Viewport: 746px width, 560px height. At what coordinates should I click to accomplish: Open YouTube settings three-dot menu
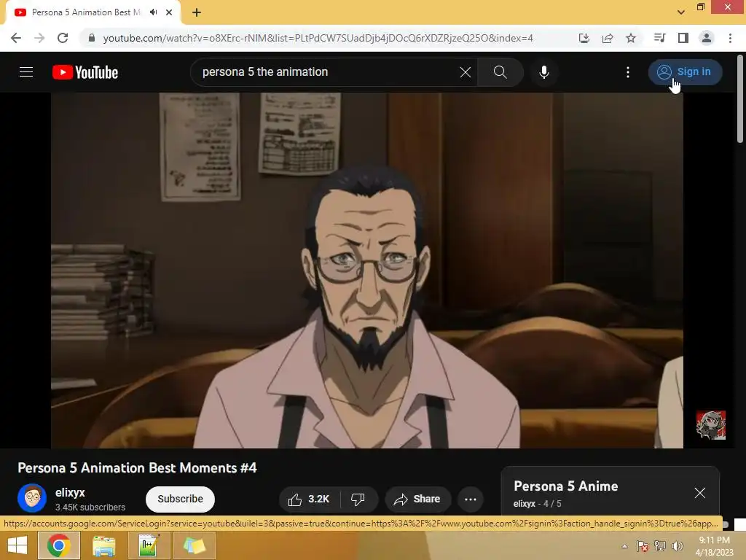pyautogui.click(x=628, y=72)
